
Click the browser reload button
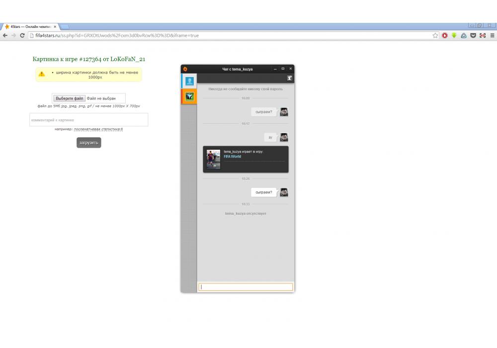click(x=22, y=35)
